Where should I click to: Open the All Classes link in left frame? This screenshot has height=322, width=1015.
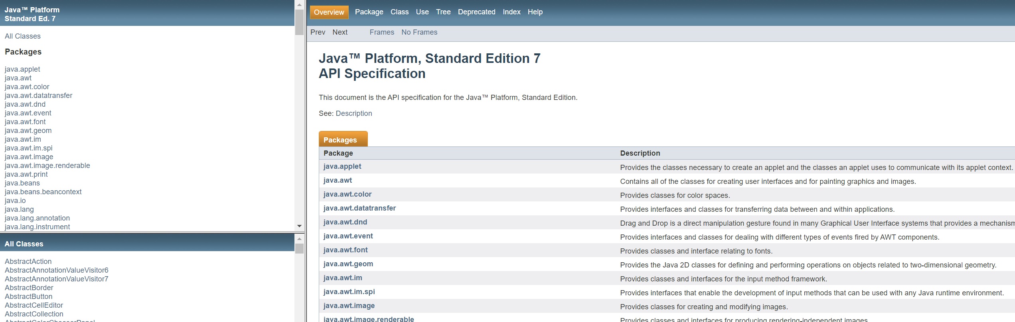pos(23,36)
